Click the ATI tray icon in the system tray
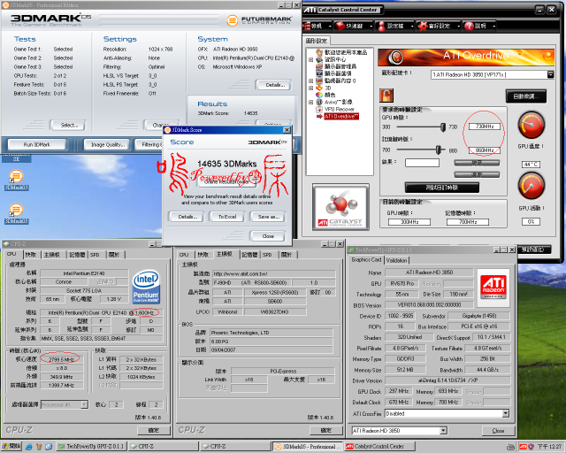Viewport: 566px width, 453px height. point(523,447)
